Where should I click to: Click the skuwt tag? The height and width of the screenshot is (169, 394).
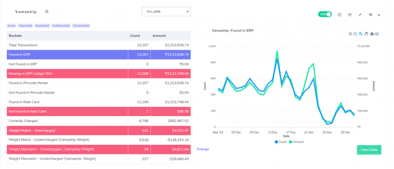[12, 26]
